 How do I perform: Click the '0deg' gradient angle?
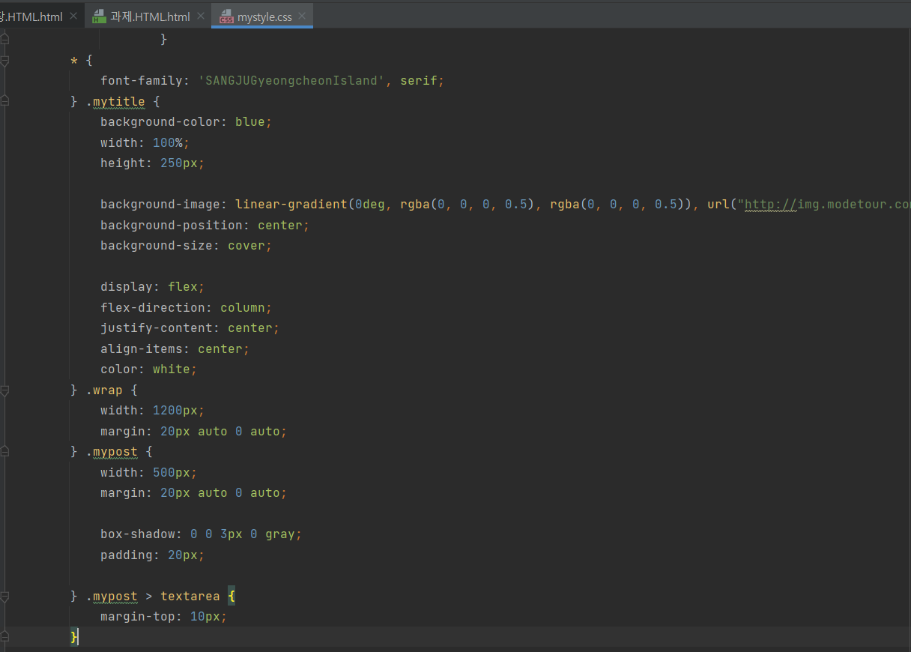[x=370, y=205]
